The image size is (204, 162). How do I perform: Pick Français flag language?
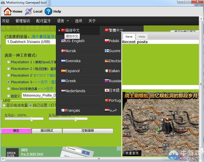pos(71,111)
